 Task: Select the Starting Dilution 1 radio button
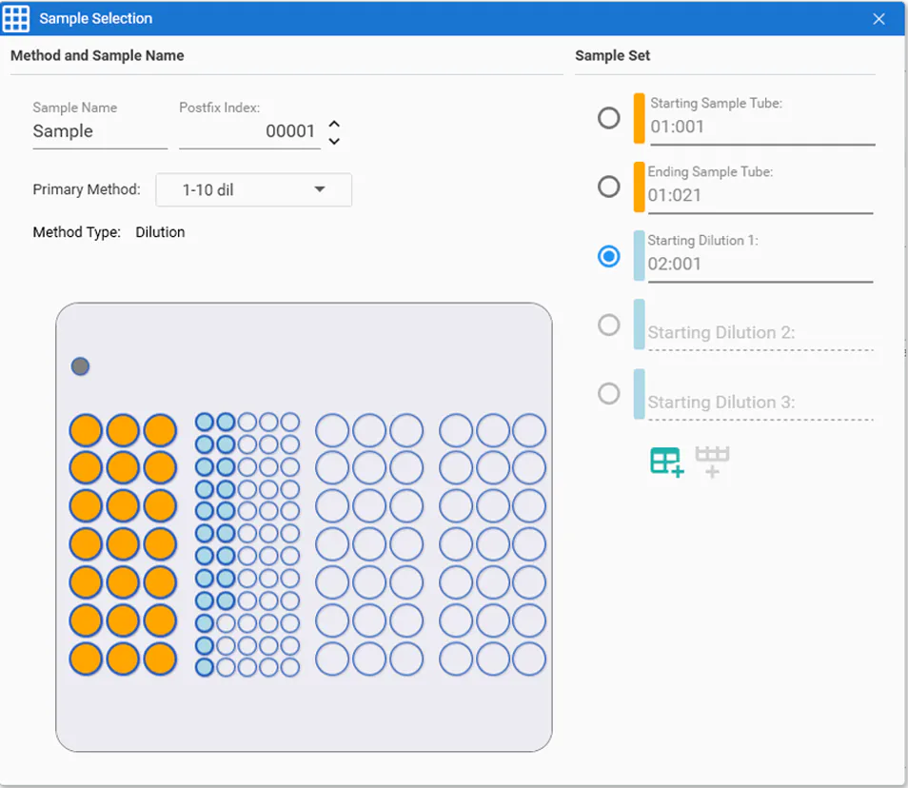point(608,256)
